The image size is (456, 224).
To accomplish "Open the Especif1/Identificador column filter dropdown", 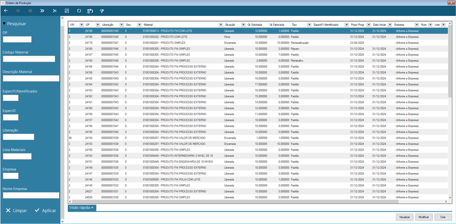I will click(347, 25).
